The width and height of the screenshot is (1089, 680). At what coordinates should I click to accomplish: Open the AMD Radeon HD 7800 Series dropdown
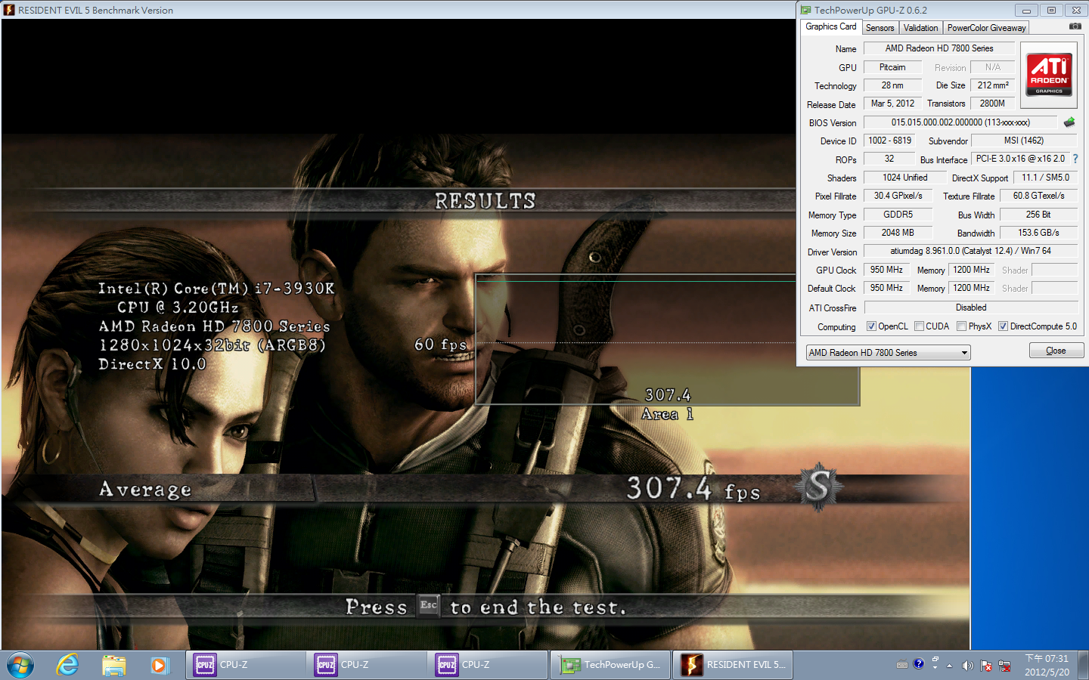[888, 353]
